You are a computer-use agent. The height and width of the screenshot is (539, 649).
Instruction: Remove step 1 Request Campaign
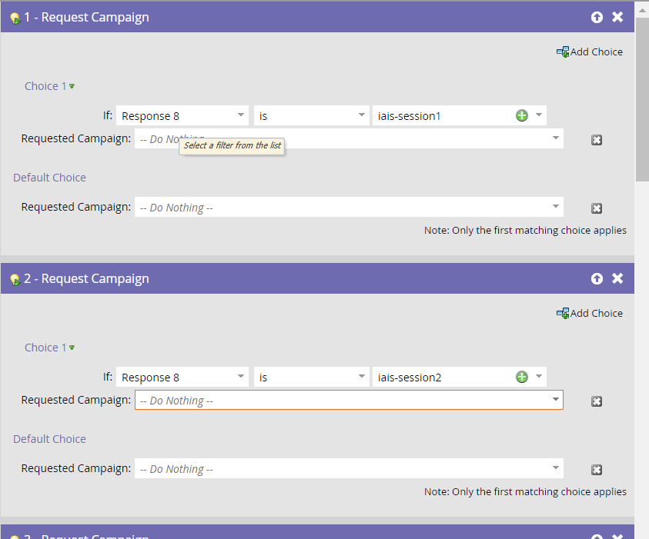click(617, 17)
